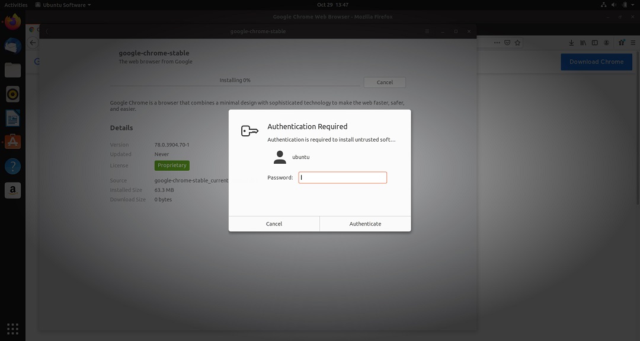This screenshot has width=640, height=341.
Task: Click the '0 bytes' download size value
Action: click(163, 200)
